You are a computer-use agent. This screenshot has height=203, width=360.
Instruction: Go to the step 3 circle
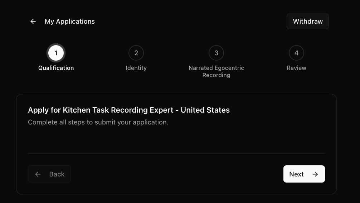216,53
